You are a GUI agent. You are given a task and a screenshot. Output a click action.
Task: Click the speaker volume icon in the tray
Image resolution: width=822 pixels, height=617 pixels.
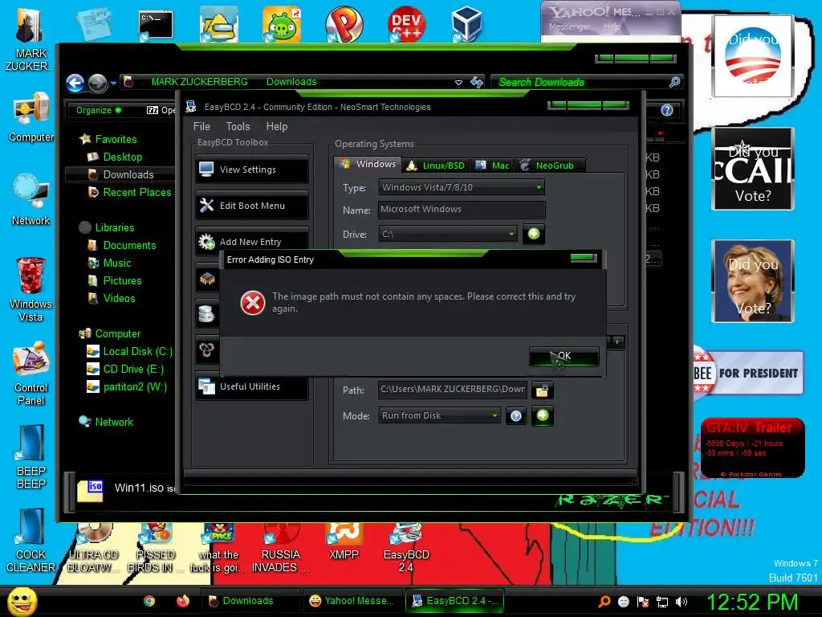point(682,602)
